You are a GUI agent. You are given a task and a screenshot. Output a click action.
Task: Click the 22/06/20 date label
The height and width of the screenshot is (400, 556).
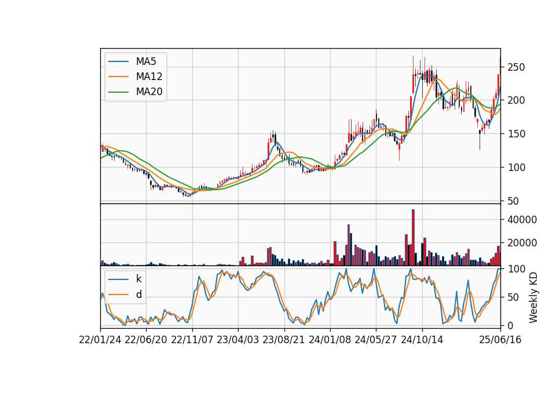(146, 340)
